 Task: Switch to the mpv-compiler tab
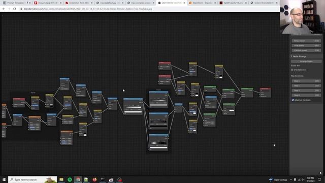point(141,3)
